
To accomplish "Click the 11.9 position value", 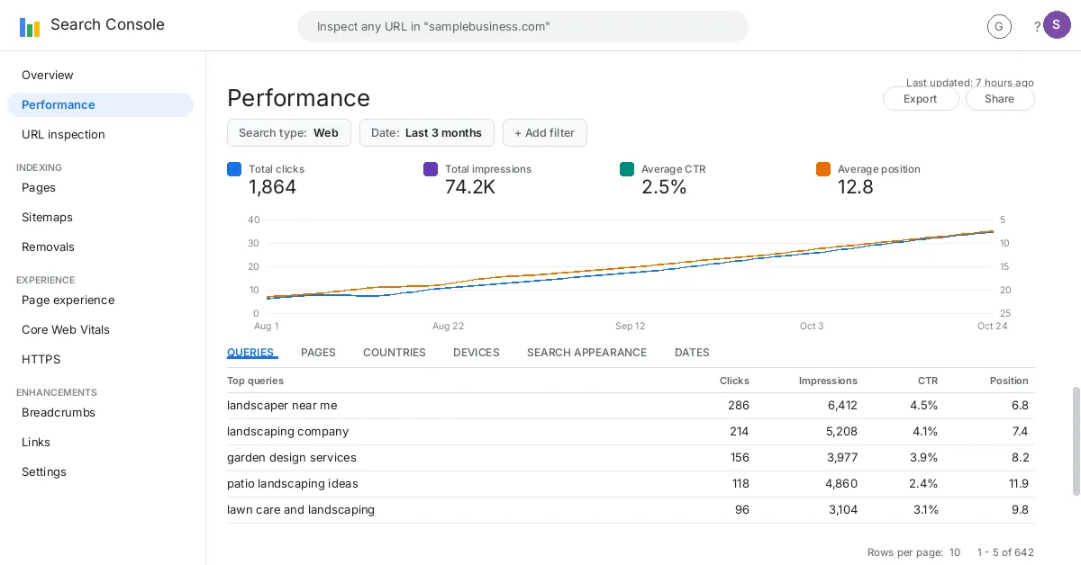I will coord(1018,484).
